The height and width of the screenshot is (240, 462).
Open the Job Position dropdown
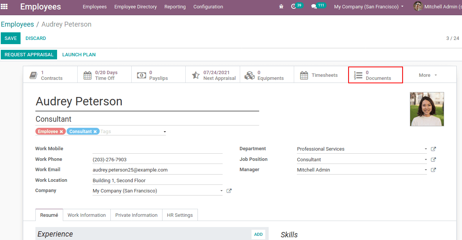pos(426,160)
